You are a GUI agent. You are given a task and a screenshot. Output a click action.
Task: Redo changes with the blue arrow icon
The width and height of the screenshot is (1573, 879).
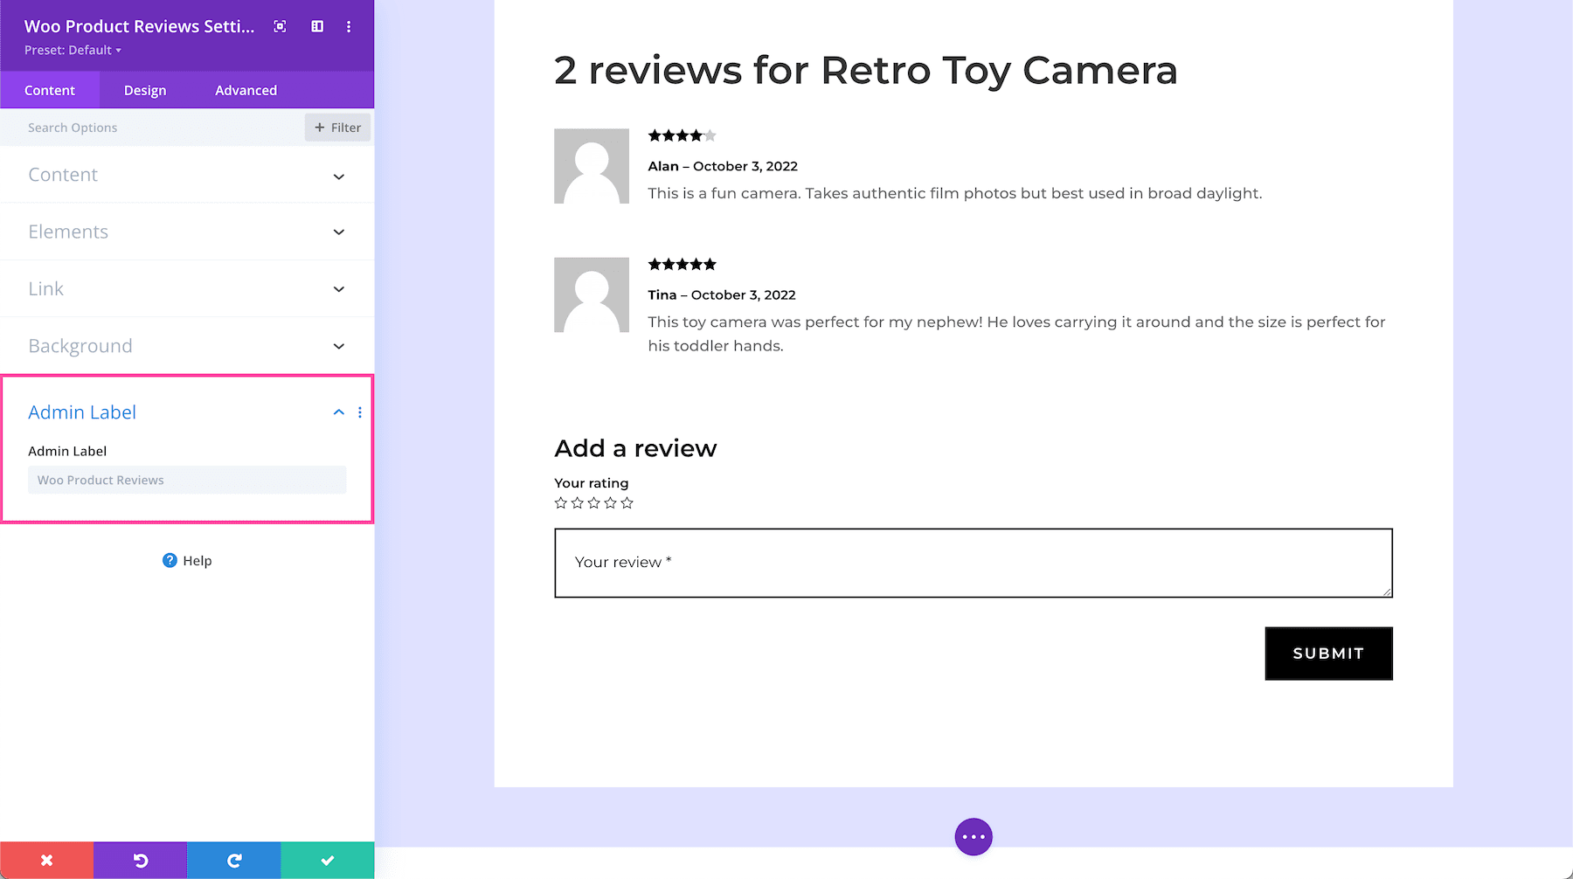(x=233, y=860)
